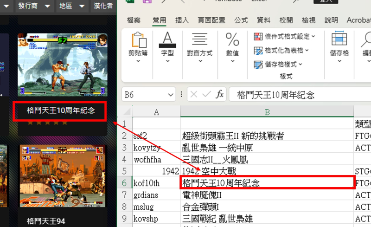Screen dimensions: 371x227
Task: Switch to the 校閱 Review tab
Action: tap(286, 20)
